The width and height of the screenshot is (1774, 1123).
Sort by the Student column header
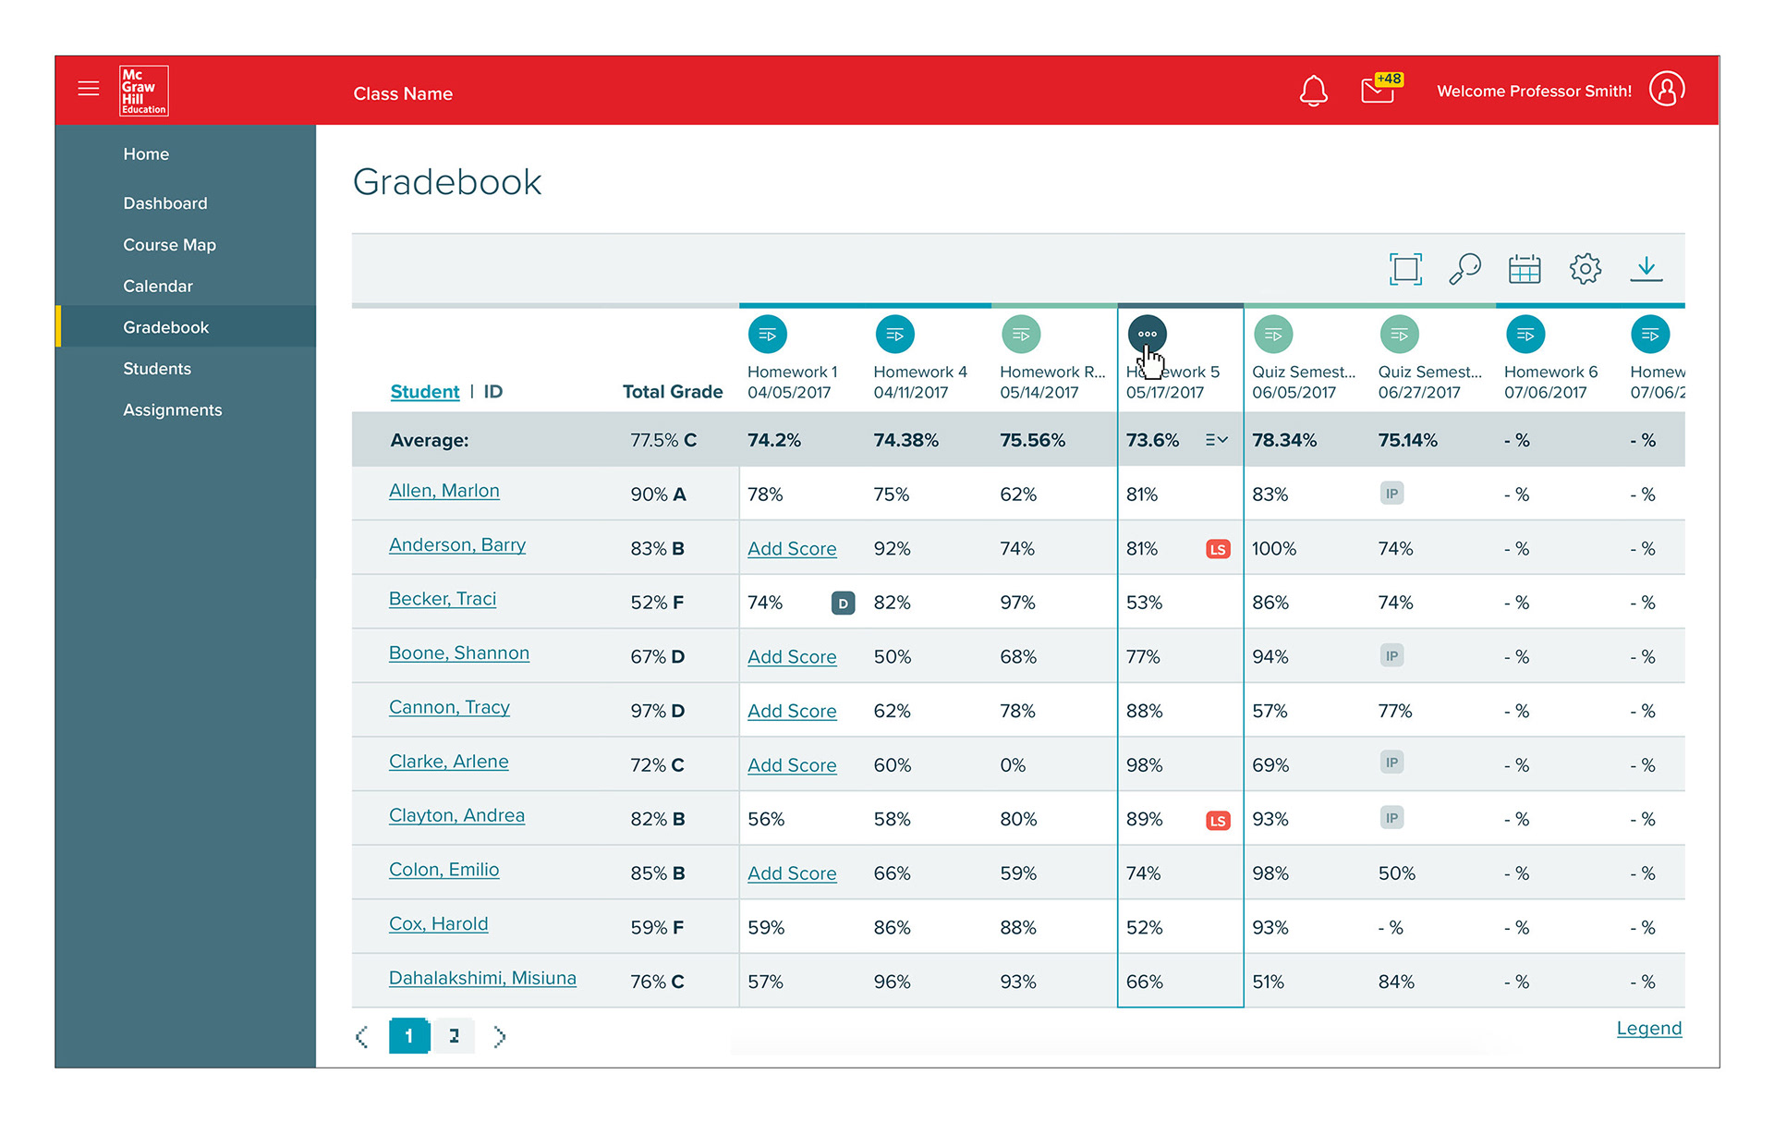pyautogui.click(x=424, y=392)
